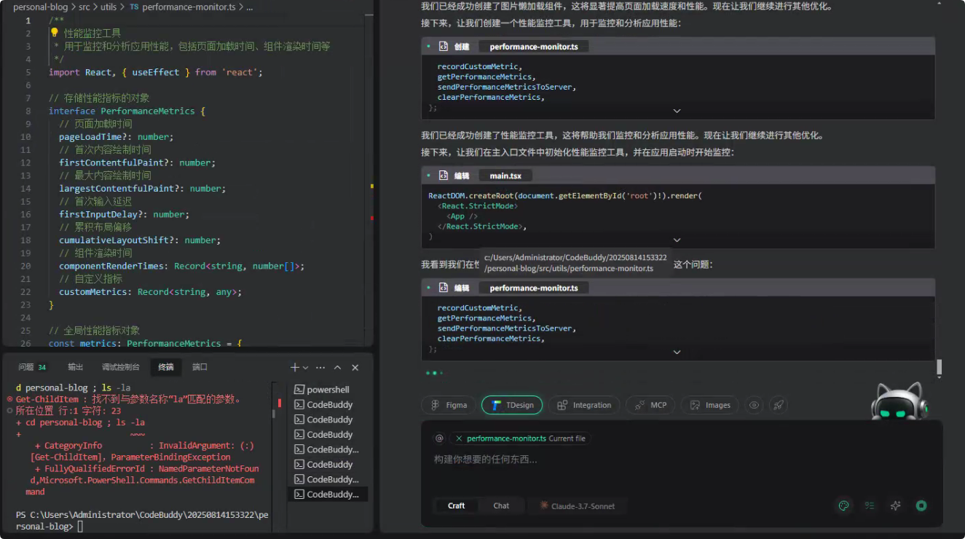Switch to Craft mode
965x539 pixels.
click(457, 505)
